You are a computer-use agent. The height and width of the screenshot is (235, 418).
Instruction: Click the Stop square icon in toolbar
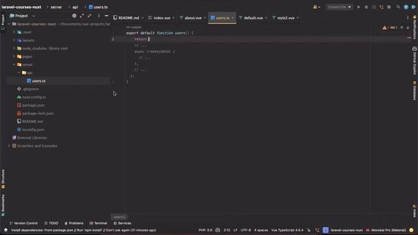(x=389, y=7)
